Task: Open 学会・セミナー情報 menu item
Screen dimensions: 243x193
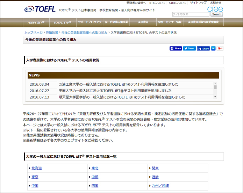Action: tap(170, 22)
